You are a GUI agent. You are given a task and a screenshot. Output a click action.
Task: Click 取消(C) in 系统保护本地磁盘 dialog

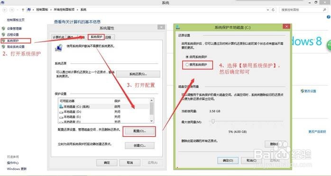[x=251, y=160]
